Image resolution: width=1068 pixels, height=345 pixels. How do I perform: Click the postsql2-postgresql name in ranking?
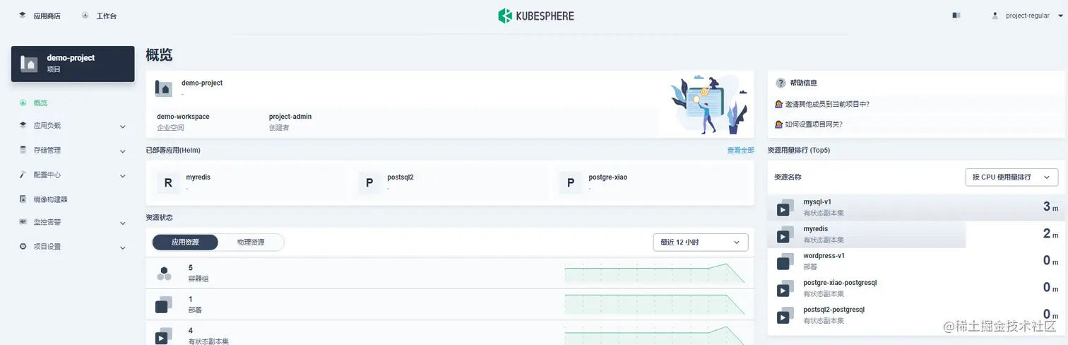pyautogui.click(x=833, y=310)
